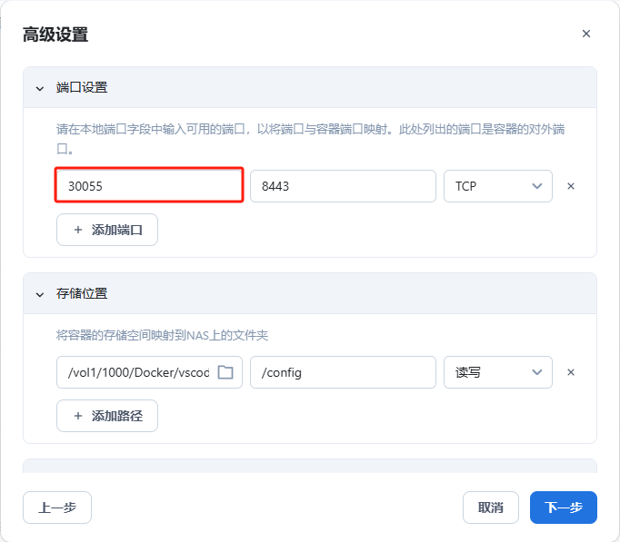The image size is (620, 542).
Task: Remove the 8443 port mapping row
Action: tap(571, 186)
